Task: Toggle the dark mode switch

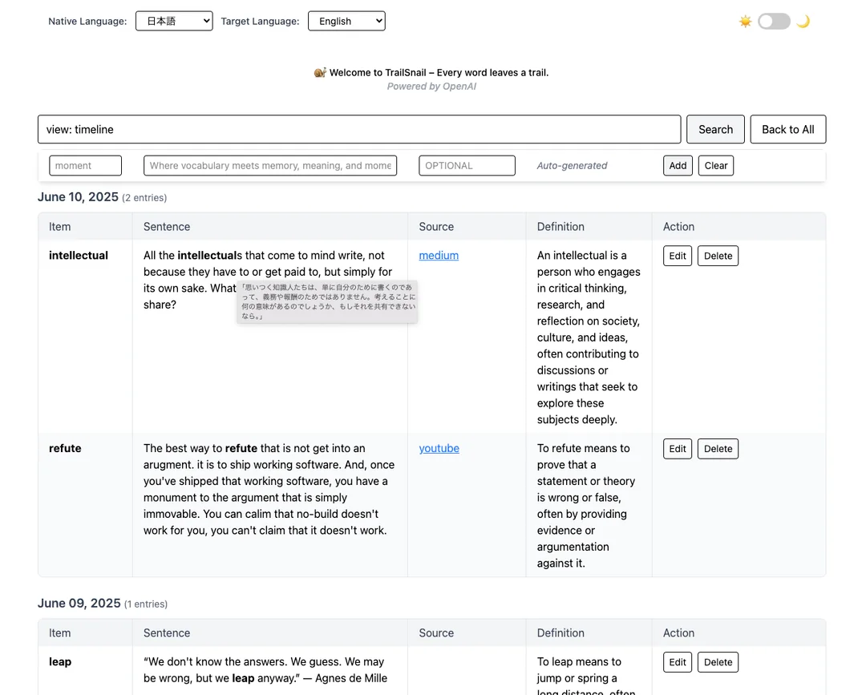Action: [774, 22]
